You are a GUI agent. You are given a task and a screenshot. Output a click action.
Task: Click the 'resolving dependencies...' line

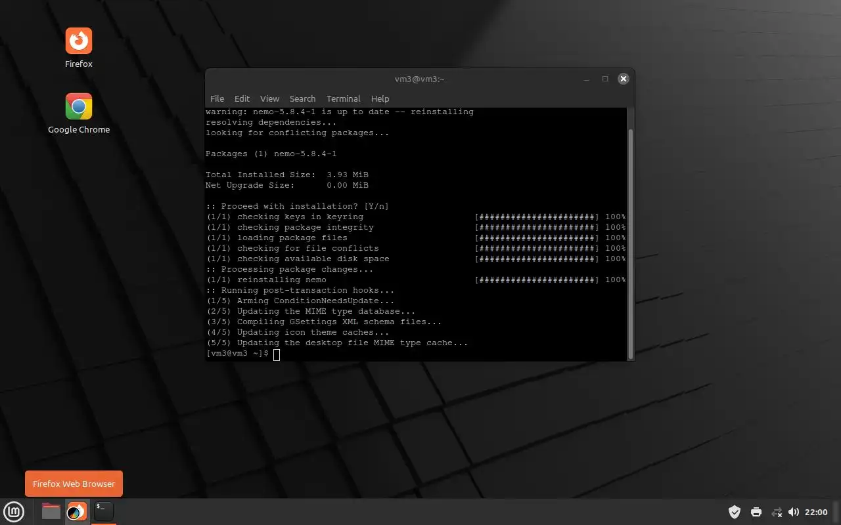(271, 122)
